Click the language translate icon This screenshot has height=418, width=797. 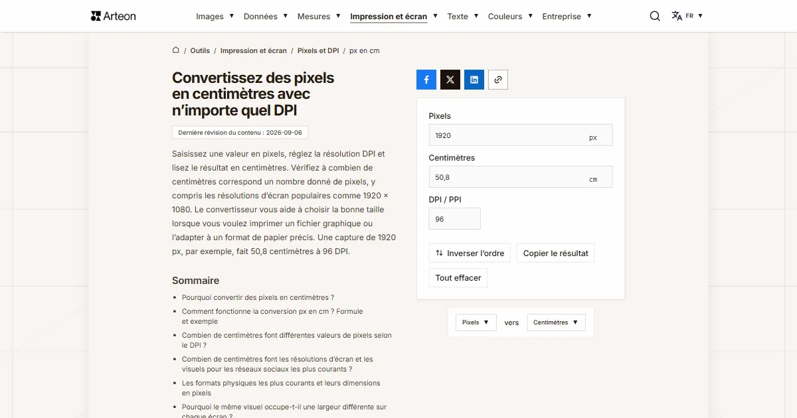point(677,16)
